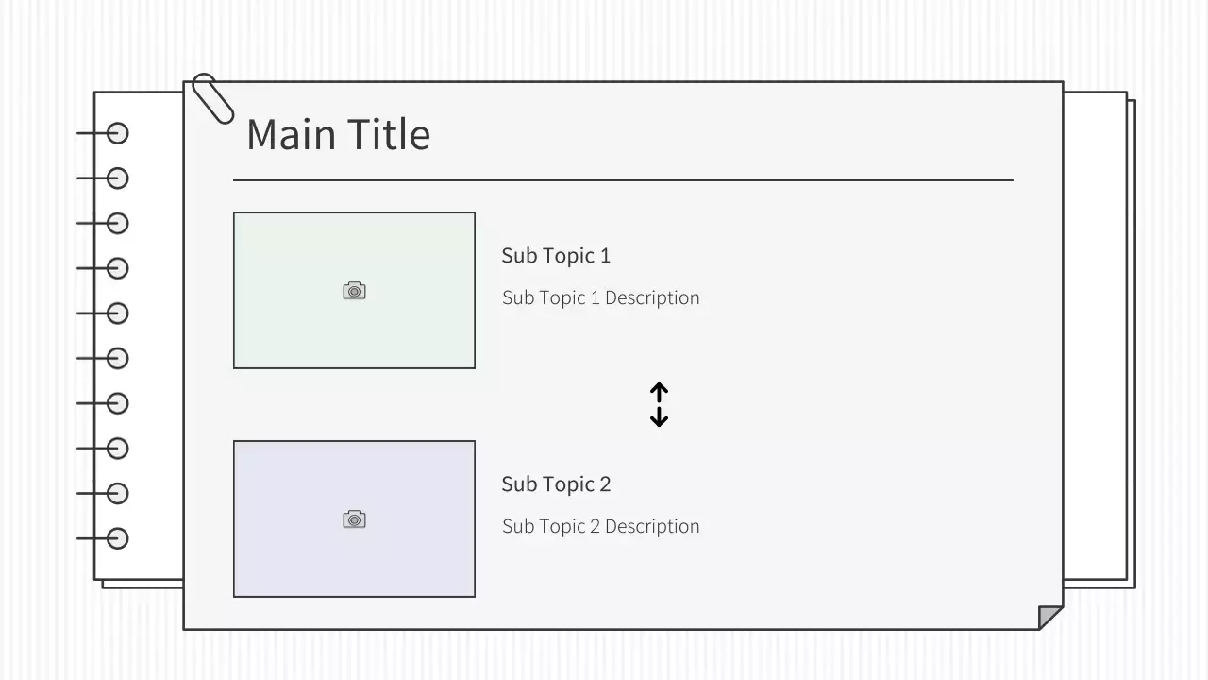Image resolution: width=1208 pixels, height=680 pixels.
Task: Click the folded page corner icon
Action: 1049,618
